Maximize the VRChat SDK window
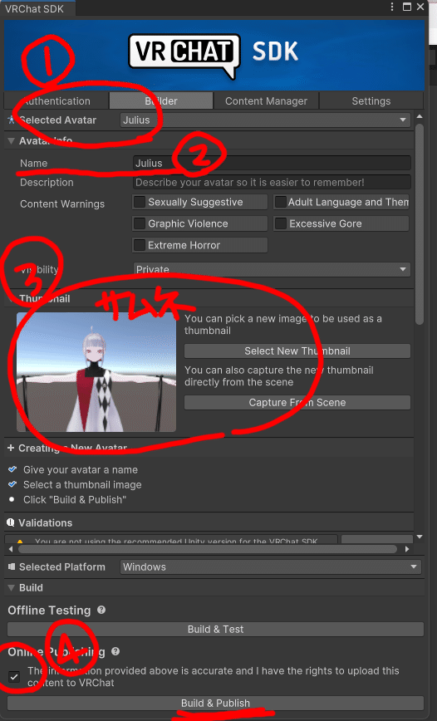The width and height of the screenshot is (437, 721). coord(406,7)
